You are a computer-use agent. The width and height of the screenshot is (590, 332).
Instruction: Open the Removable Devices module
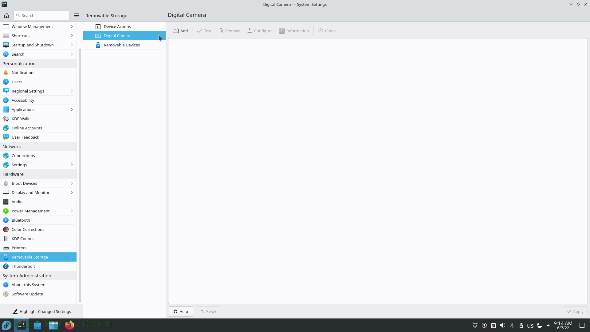124,45
